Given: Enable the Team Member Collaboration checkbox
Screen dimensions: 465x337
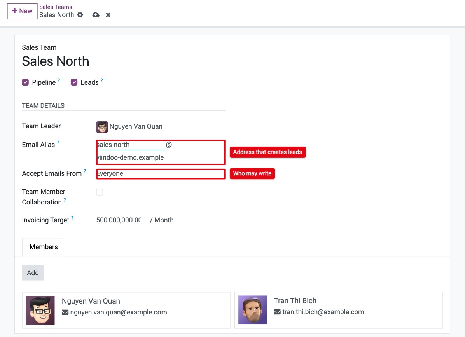Looking at the screenshot, I should [100, 192].
